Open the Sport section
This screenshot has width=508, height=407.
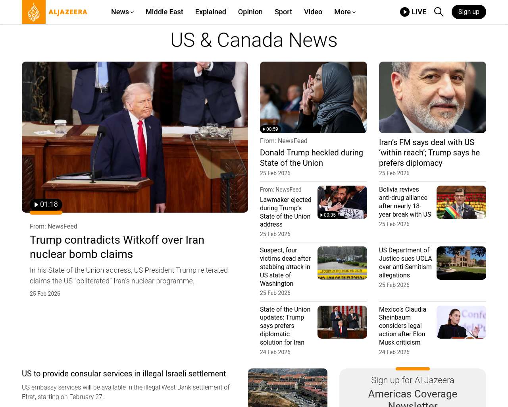[x=283, y=12]
